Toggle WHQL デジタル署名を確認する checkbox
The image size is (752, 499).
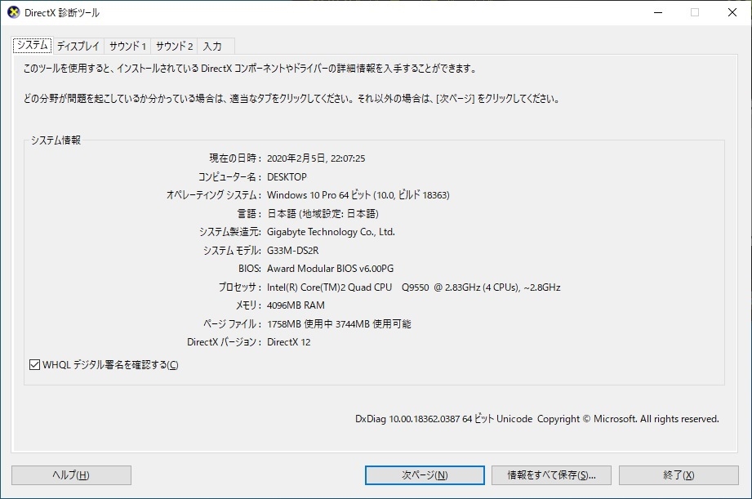point(34,364)
